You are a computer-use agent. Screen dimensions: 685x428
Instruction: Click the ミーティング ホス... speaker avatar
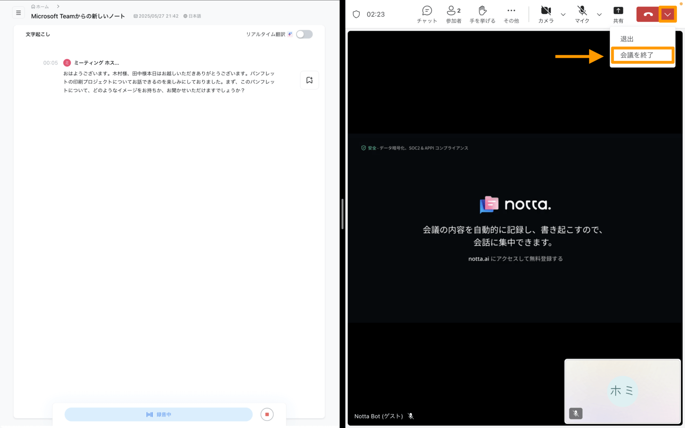pyautogui.click(x=67, y=63)
